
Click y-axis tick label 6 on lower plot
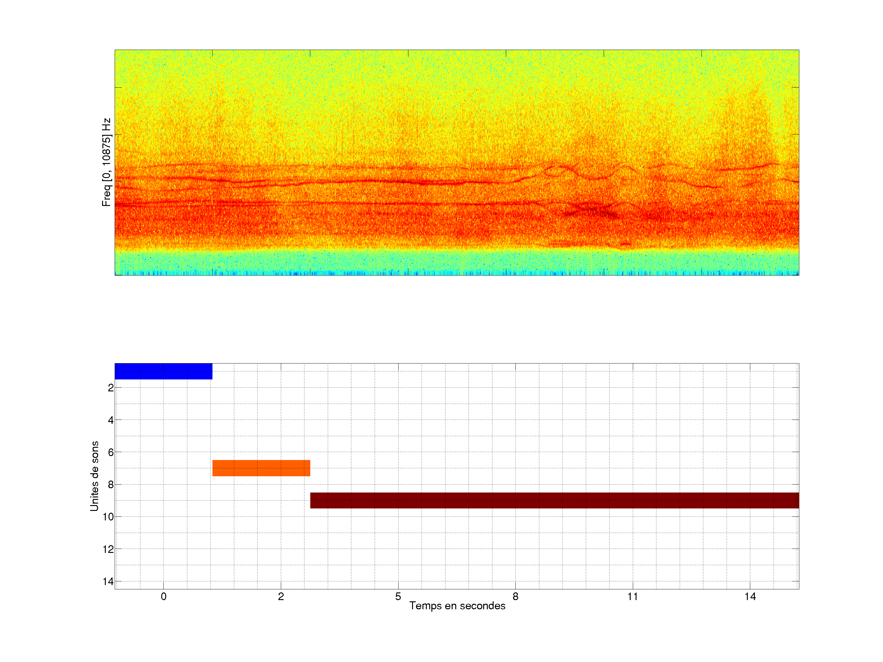pos(111,452)
